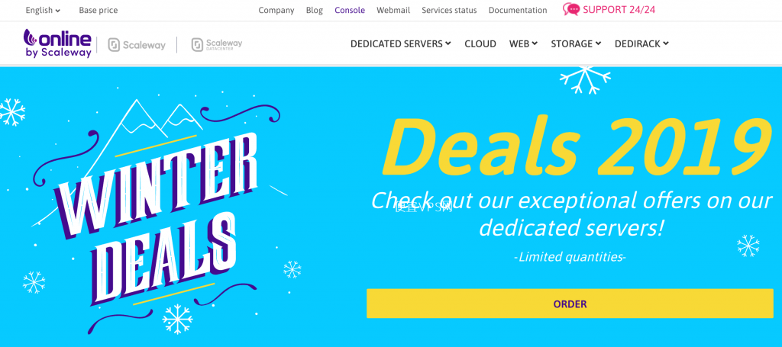
Task: Expand the English language dropdown
Action: 43,10
